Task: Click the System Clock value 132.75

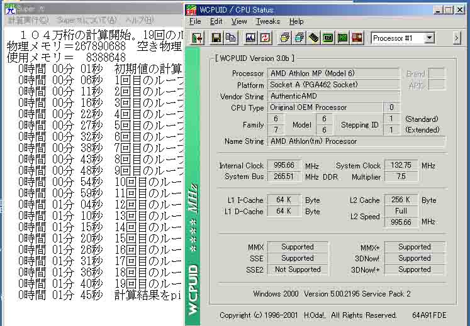Action: pos(401,165)
